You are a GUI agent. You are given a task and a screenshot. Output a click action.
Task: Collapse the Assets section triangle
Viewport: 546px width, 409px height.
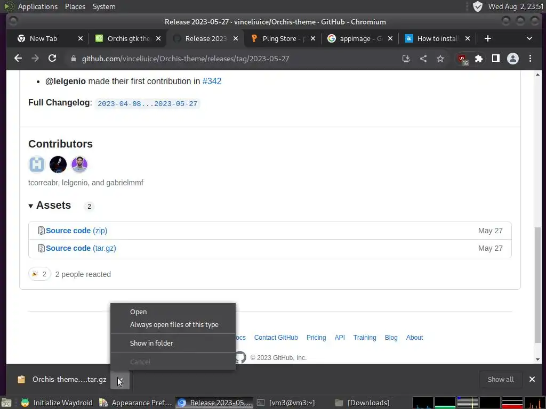coord(30,206)
